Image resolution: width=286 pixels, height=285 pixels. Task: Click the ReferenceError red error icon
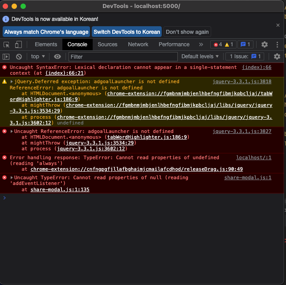click(x=4, y=132)
